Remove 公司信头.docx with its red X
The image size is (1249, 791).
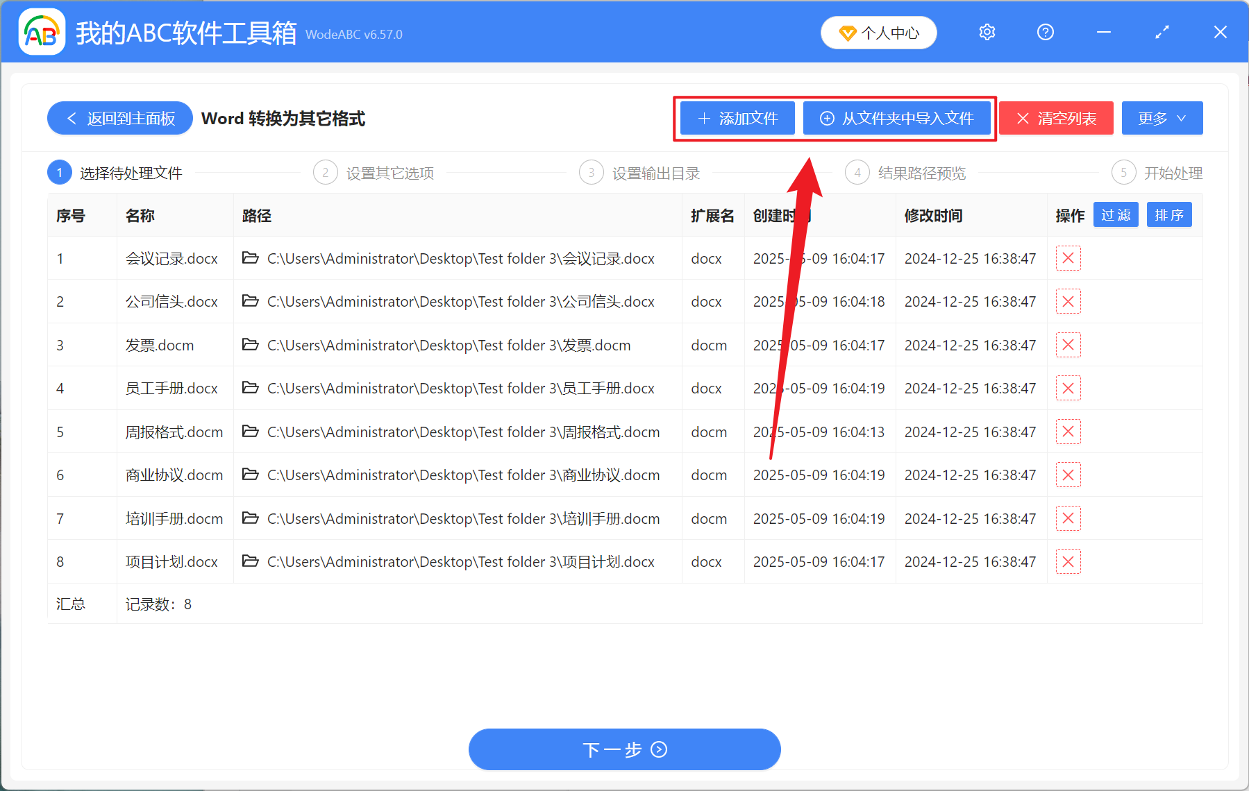1068,301
